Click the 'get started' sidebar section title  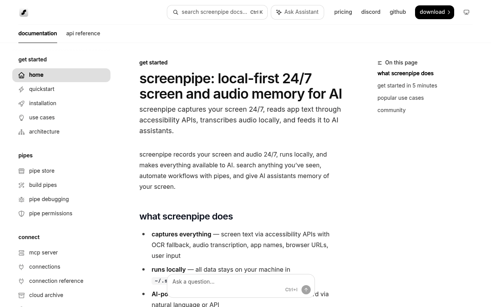click(x=33, y=59)
